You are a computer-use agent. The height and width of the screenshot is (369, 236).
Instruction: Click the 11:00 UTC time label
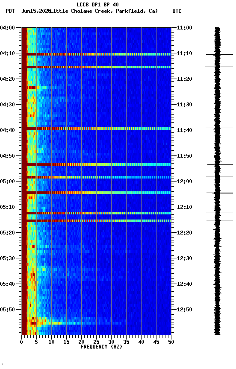click(185, 28)
